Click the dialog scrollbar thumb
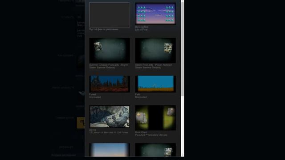 [x=182, y=49]
